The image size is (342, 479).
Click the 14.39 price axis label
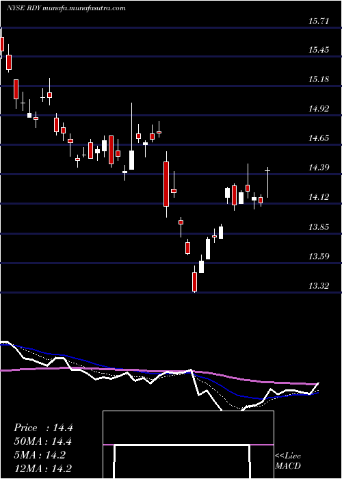tap(319, 168)
